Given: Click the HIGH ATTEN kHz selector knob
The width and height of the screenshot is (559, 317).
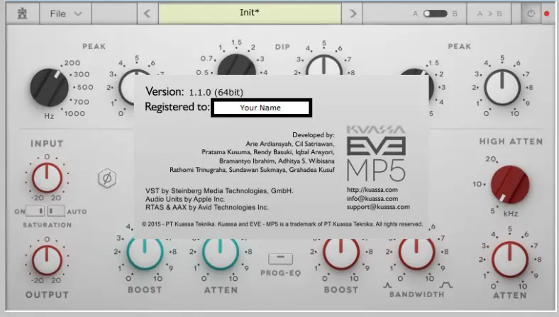Looking at the screenshot, I should [x=510, y=185].
